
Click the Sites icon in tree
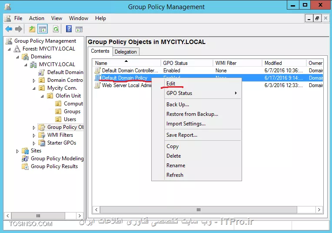pyautogui.click(x=25, y=151)
